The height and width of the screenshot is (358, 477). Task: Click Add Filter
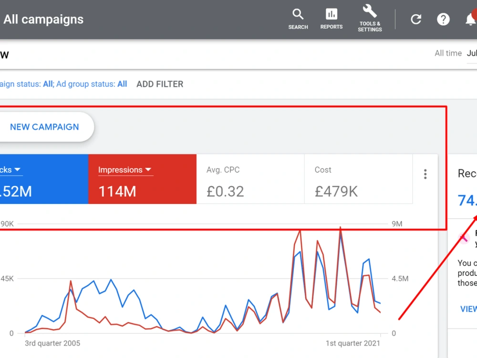(160, 84)
